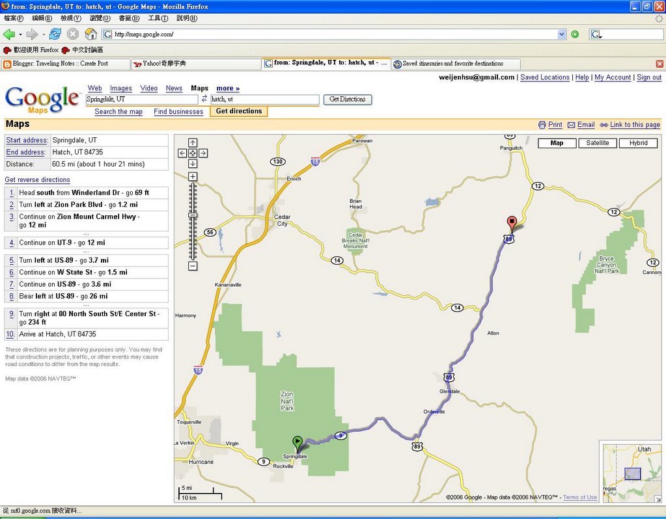
Task: Select the Find businesses tab
Action: 178,112
